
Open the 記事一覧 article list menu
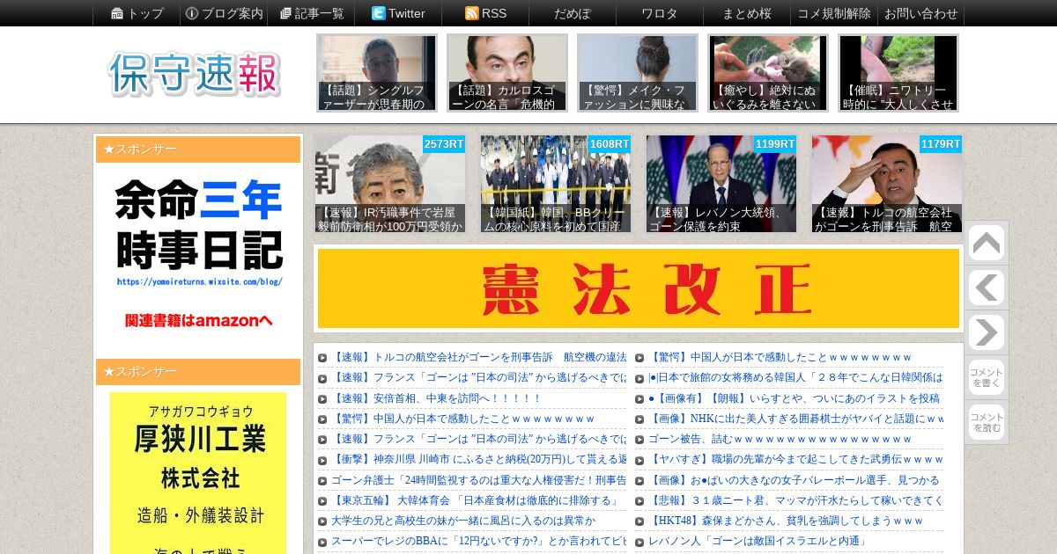pyautogui.click(x=311, y=13)
